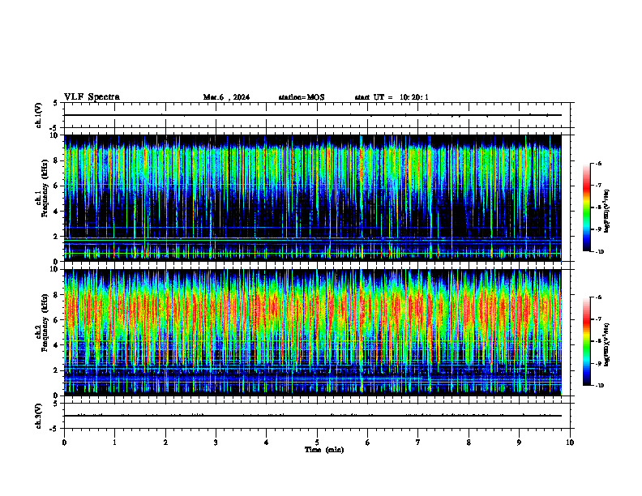Click the "0" tick on the time axis

coord(64,443)
